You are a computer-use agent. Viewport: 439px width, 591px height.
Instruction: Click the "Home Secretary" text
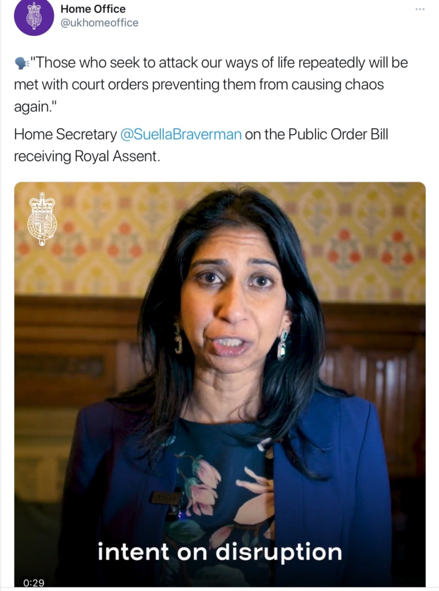click(66, 134)
